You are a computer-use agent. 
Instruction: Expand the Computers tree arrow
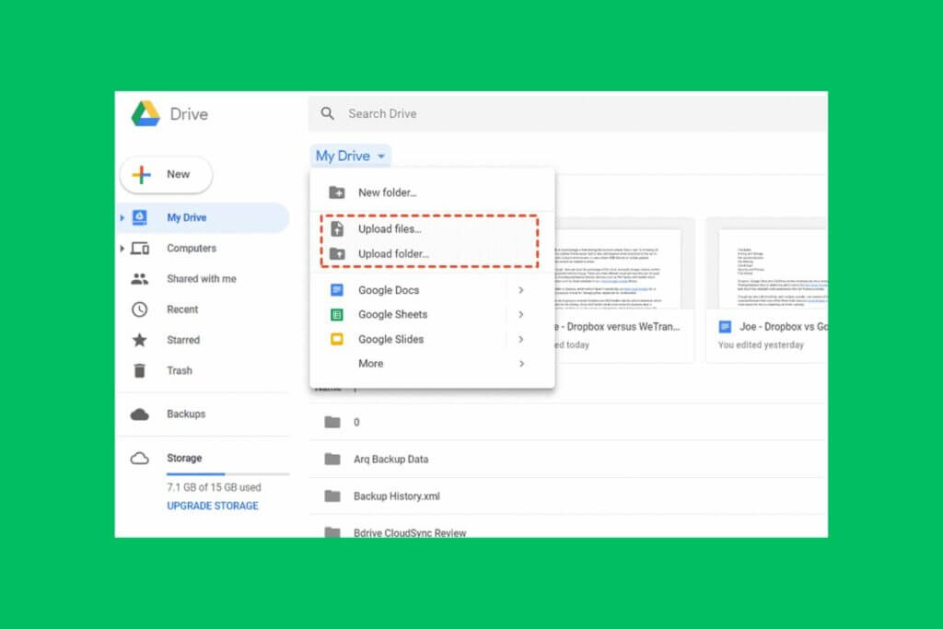point(122,249)
